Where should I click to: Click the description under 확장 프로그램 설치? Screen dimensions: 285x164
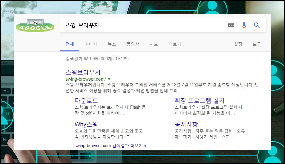click(209, 110)
